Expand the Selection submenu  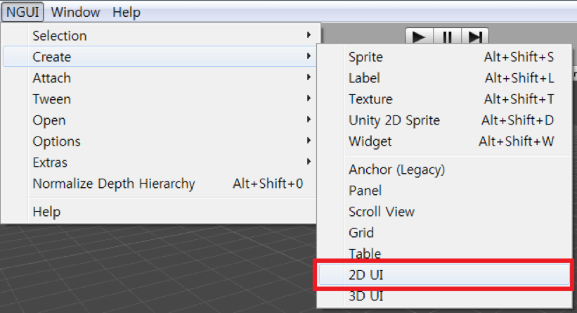(160, 36)
